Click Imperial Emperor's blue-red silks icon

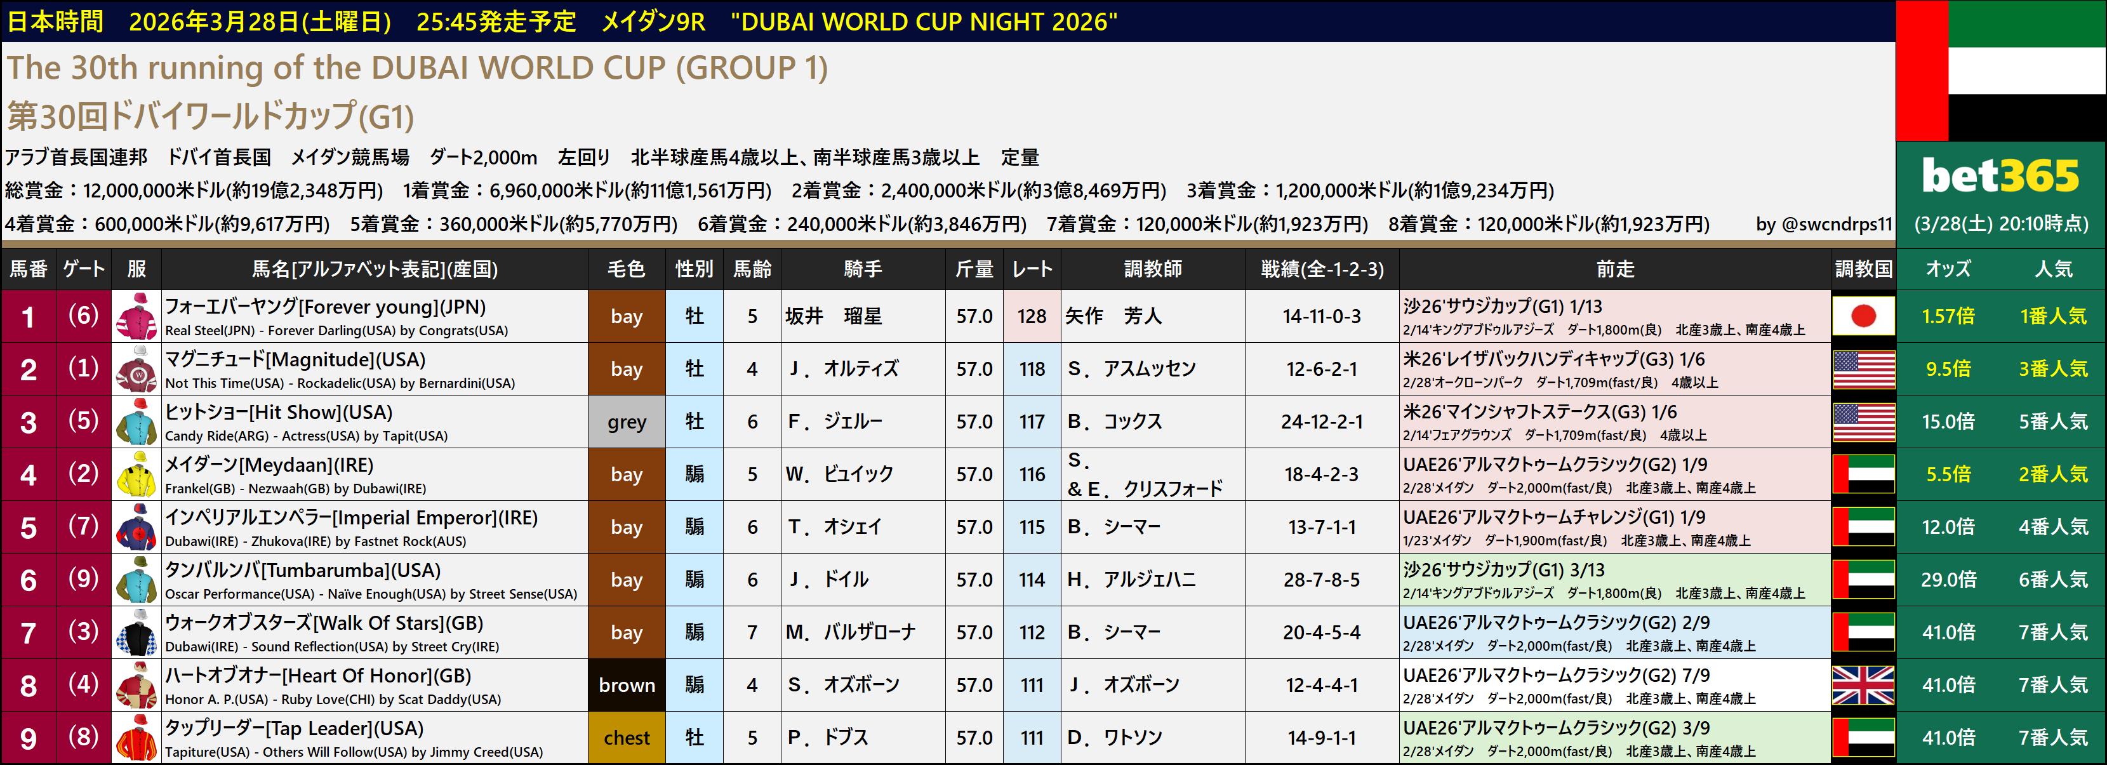tap(136, 527)
